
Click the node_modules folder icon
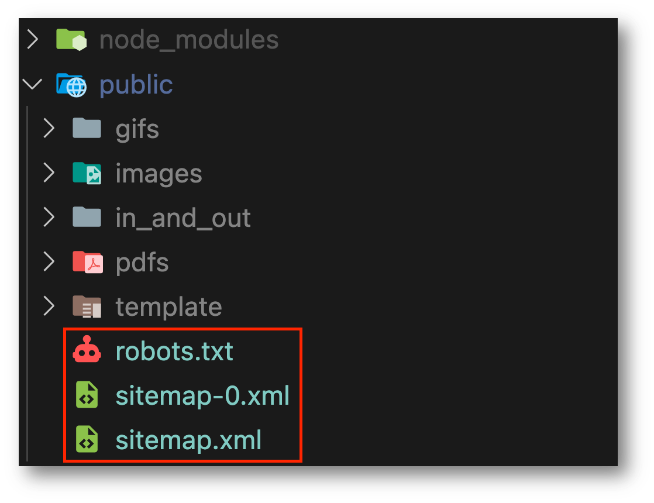[x=71, y=40]
